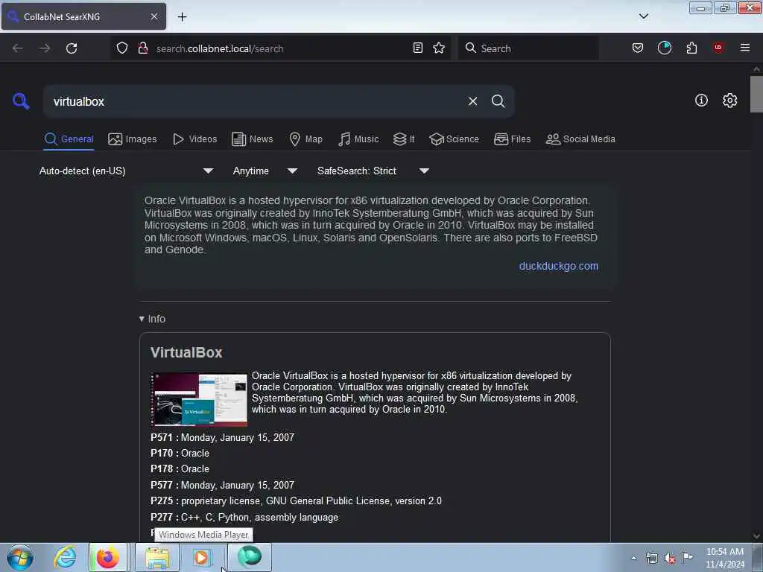Open Firefox hamburger menu
The image size is (763, 572).
tap(745, 48)
